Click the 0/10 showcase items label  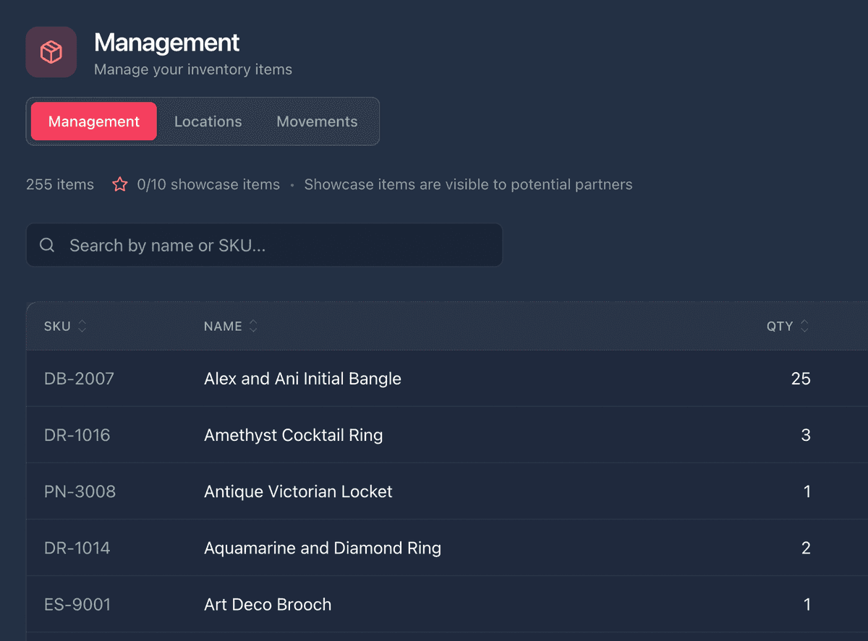click(x=208, y=184)
